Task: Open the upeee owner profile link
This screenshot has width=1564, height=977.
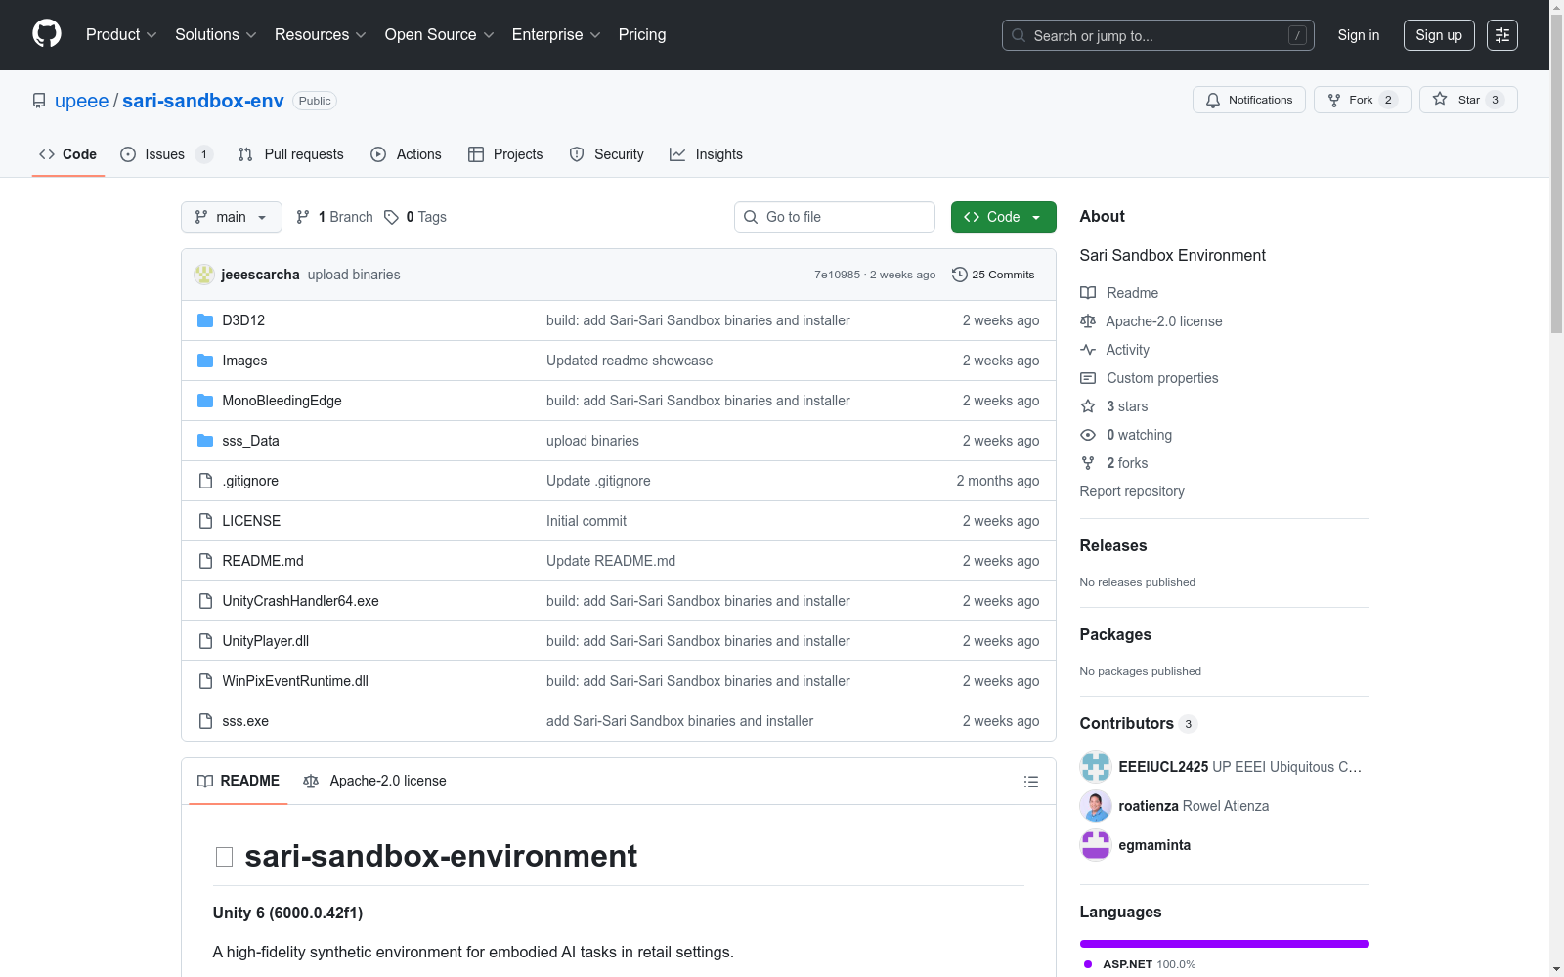Action: point(82,101)
